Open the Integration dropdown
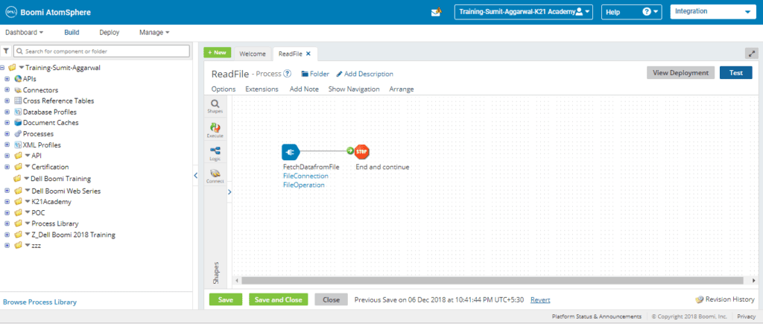Viewport: 763px width, 324px height. [x=713, y=12]
